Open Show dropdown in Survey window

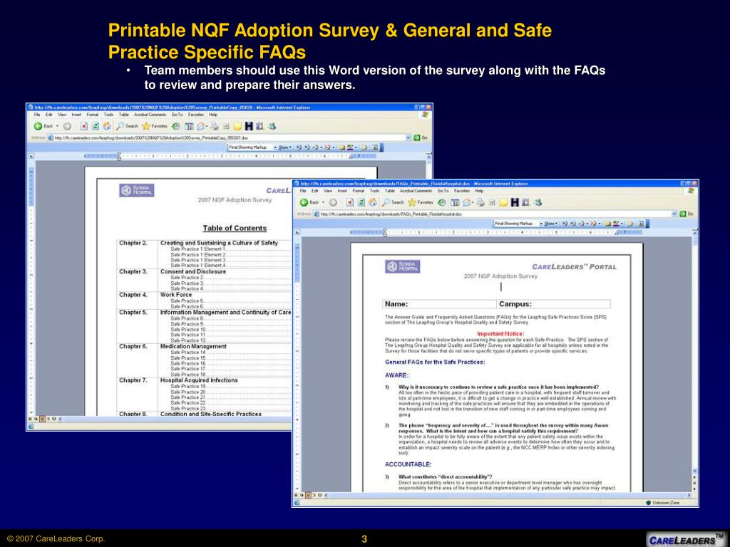pyautogui.click(x=285, y=147)
